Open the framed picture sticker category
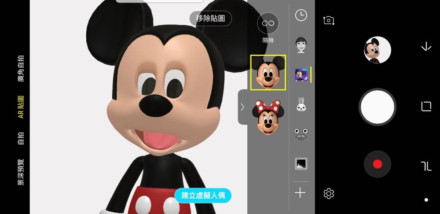Screen dimensions: 440x214 click(301, 163)
